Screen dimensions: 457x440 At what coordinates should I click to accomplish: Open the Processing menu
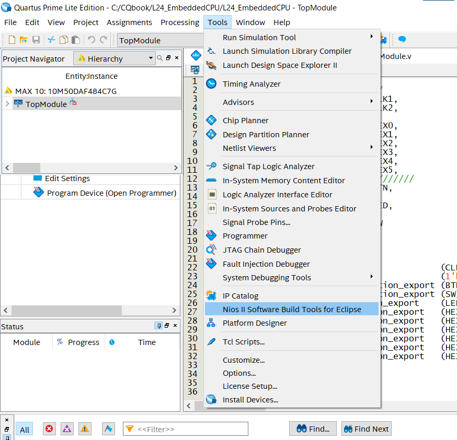tap(180, 22)
